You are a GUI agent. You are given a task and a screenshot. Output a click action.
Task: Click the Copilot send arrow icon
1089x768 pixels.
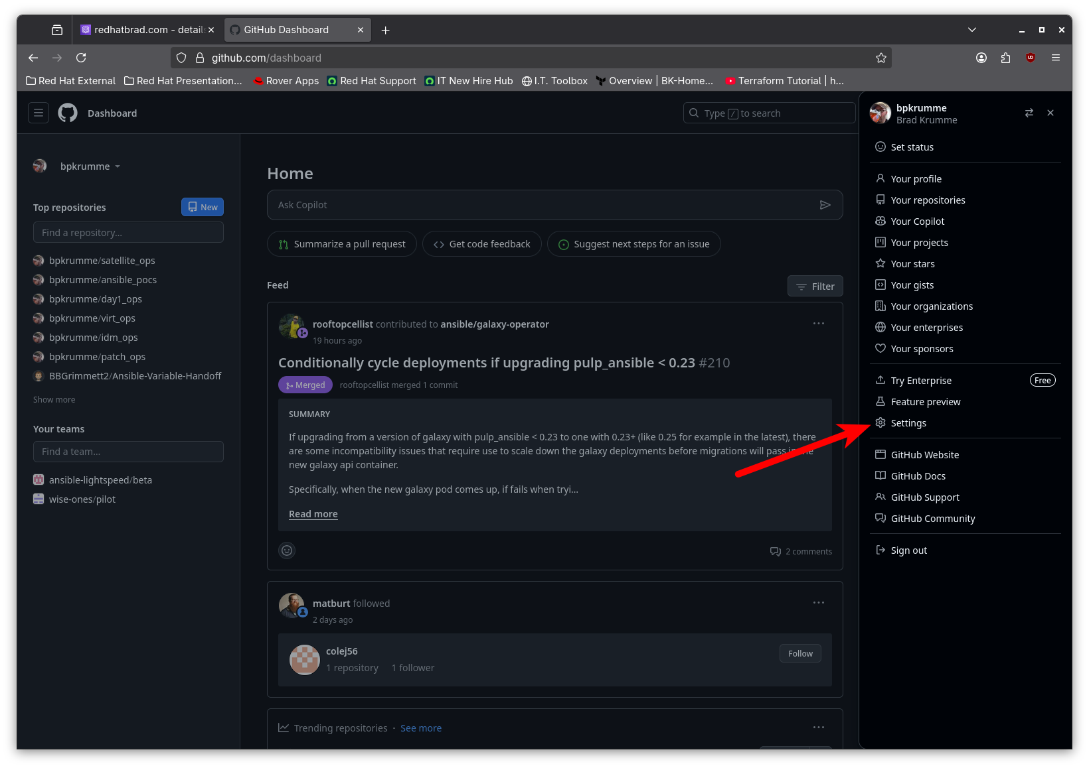click(825, 205)
